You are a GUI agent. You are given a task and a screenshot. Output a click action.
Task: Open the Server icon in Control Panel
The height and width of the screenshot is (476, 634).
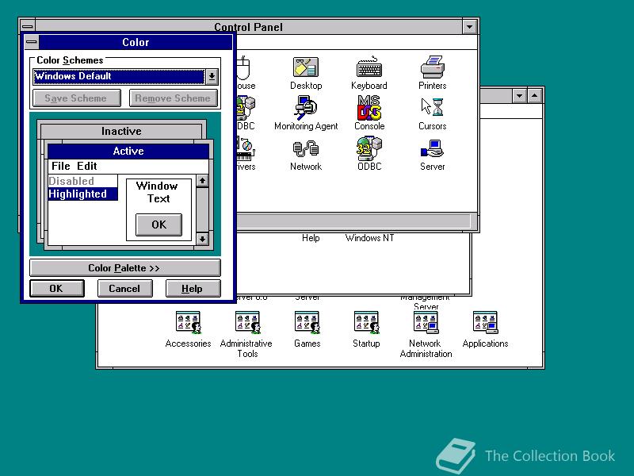[x=432, y=155]
